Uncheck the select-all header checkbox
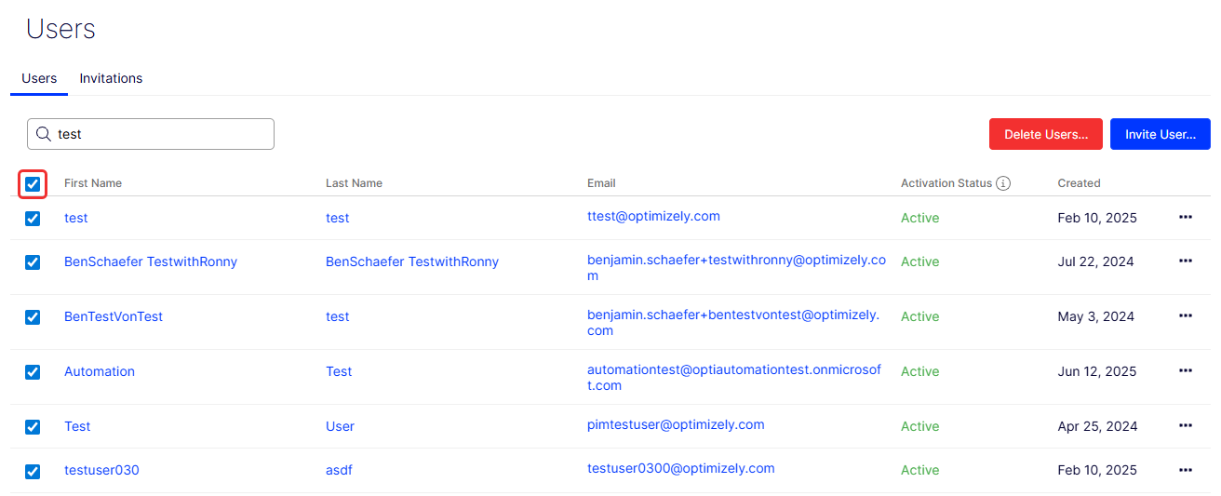This screenshot has height=496, width=1221. click(33, 184)
